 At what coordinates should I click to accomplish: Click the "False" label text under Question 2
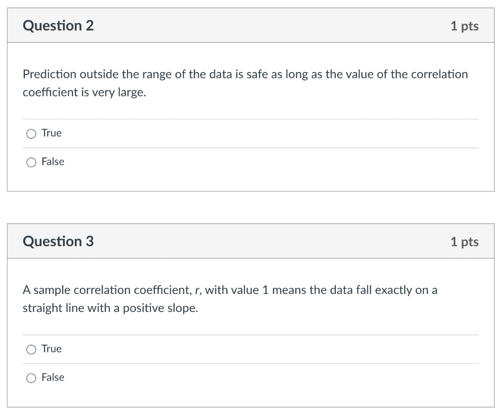point(53,161)
